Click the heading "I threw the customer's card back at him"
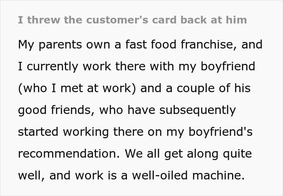This screenshot has height=196, width=283. [132, 20]
